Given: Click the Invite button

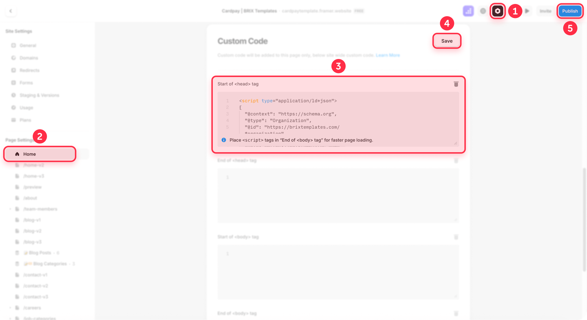Looking at the screenshot, I should [545, 11].
